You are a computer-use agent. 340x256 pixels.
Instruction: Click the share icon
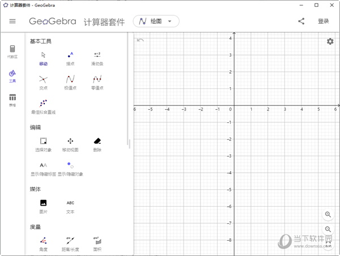pyautogui.click(x=301, y=22)
